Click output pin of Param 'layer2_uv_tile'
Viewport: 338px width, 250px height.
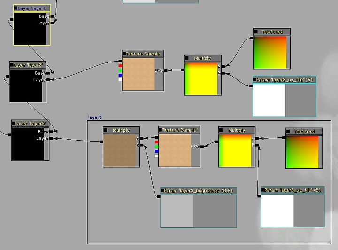click(251, 86)
